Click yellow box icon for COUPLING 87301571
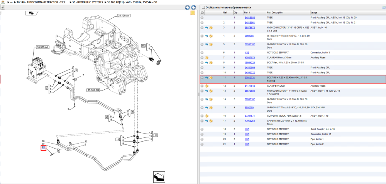 click(x=207, y=116)
